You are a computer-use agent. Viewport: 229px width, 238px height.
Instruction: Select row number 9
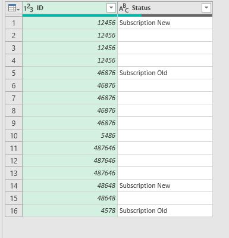[x=14, y=123]
